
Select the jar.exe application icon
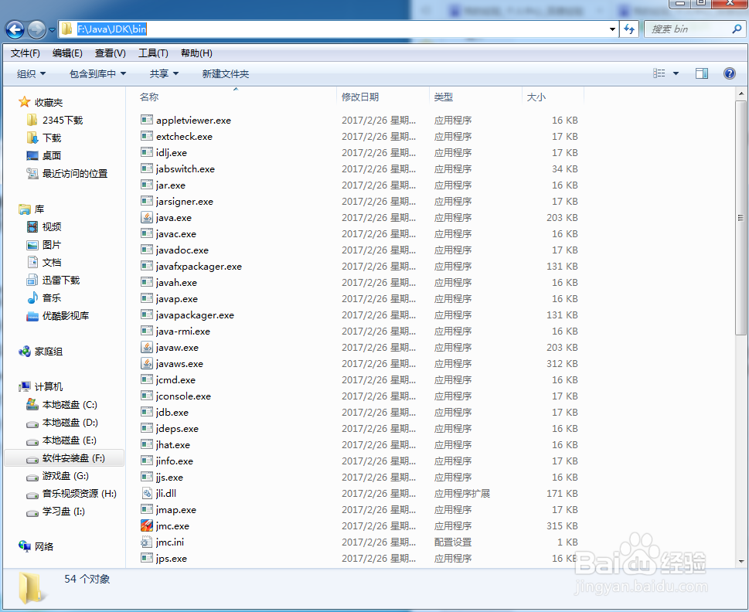[x=147, y=185]
